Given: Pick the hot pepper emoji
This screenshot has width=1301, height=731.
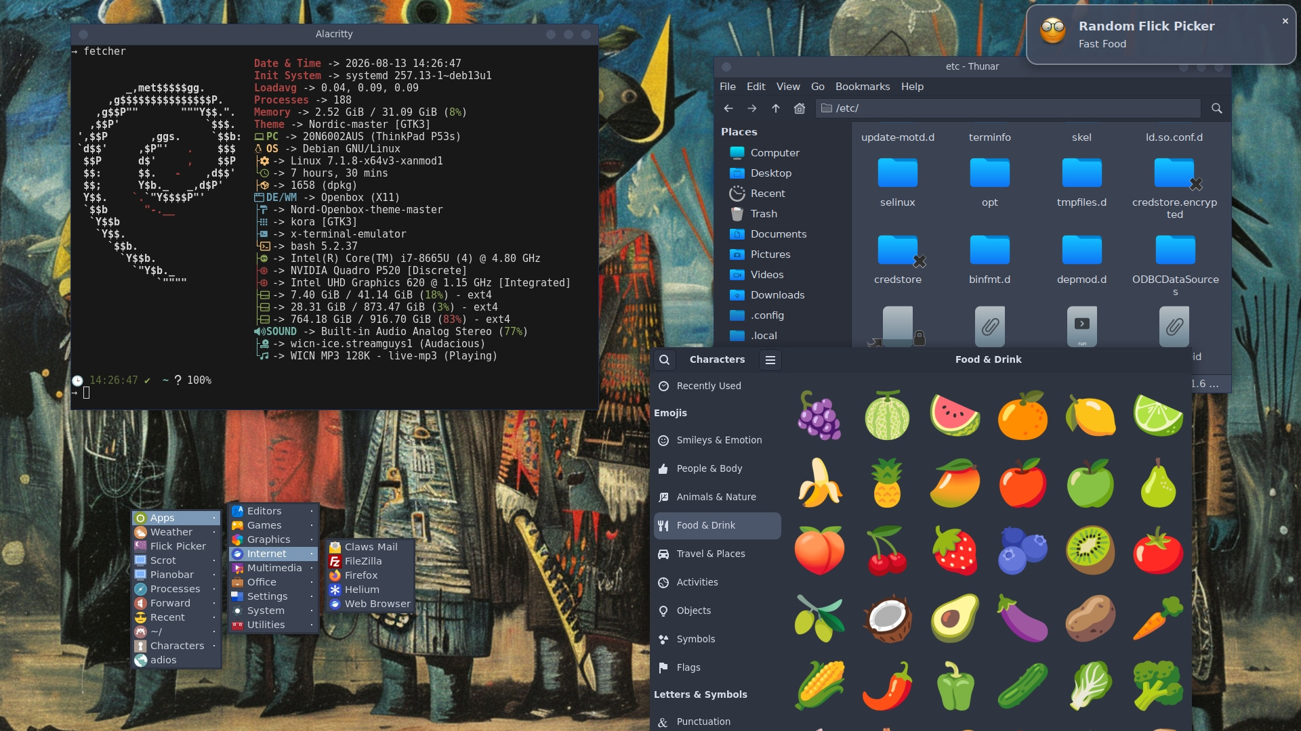Looking at the screenshot, I should tap(887, 686).
